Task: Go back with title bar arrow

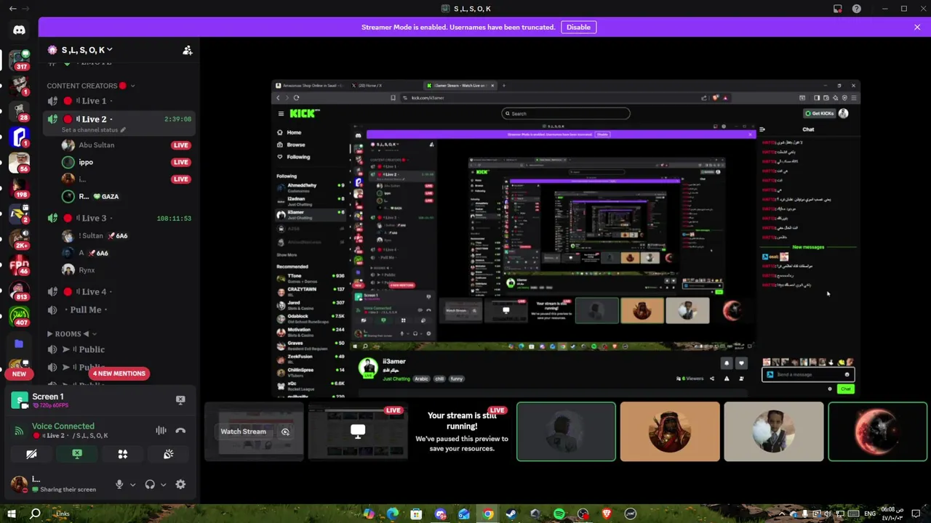Action: (x=12, y=9)
